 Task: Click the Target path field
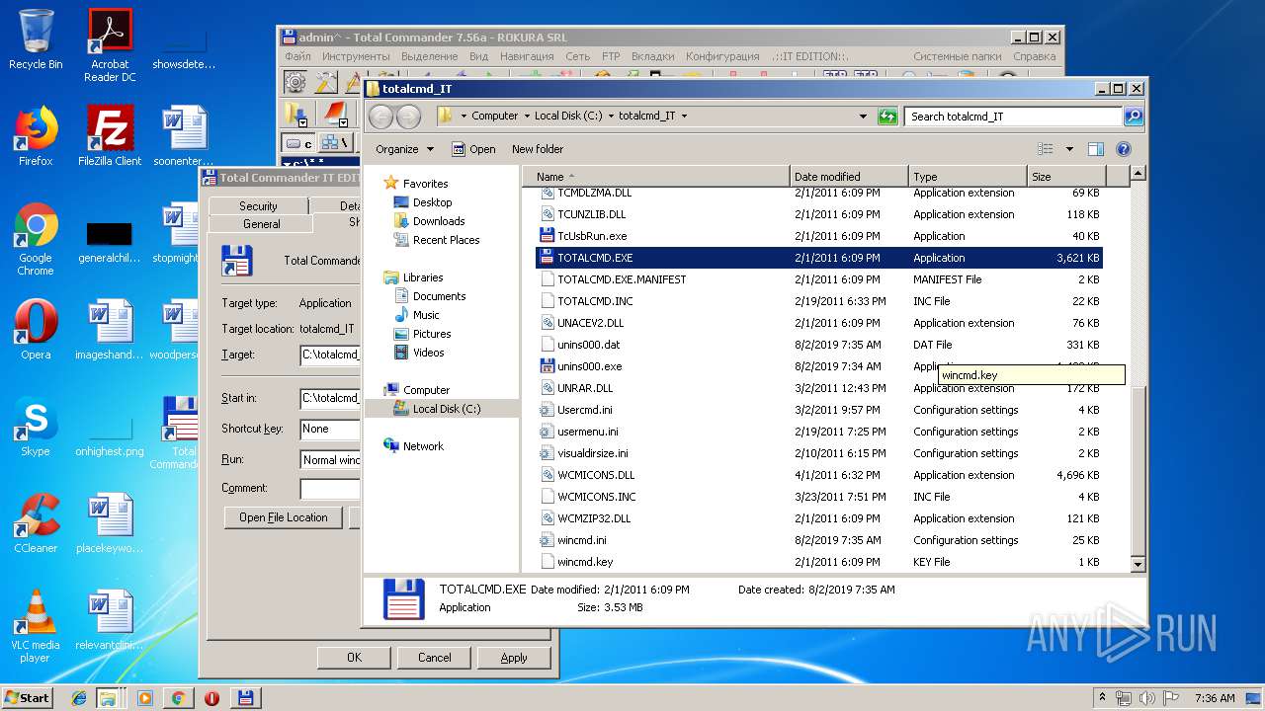330,355
